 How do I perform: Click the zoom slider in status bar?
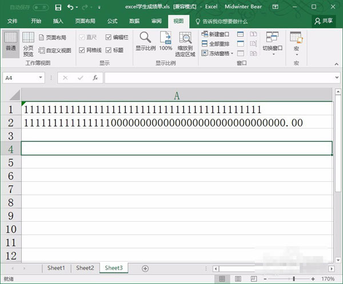[x=294, y=279]
